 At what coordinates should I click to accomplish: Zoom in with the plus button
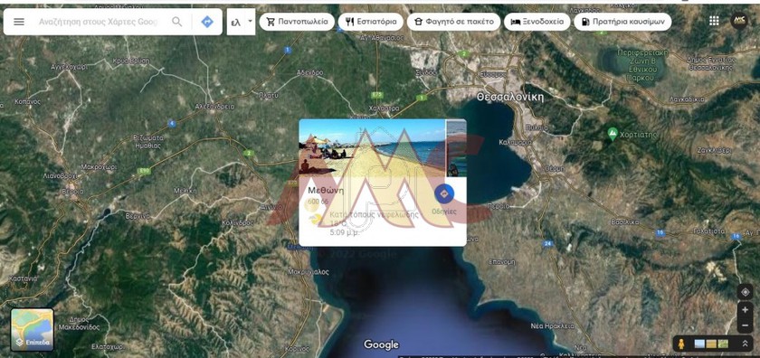coord(745,310)
